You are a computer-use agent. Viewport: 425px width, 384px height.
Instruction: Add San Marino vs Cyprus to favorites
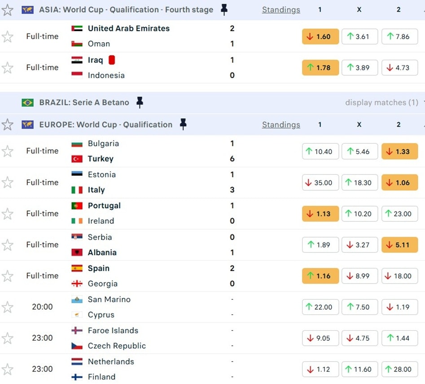[x=8, y=307]
